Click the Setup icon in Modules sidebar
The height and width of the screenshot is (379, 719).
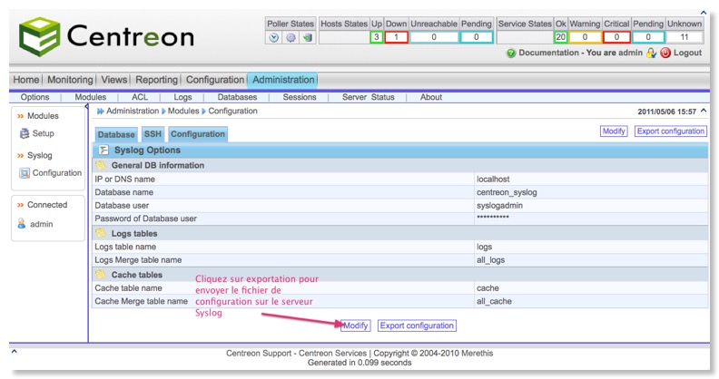tap(24, 133)
